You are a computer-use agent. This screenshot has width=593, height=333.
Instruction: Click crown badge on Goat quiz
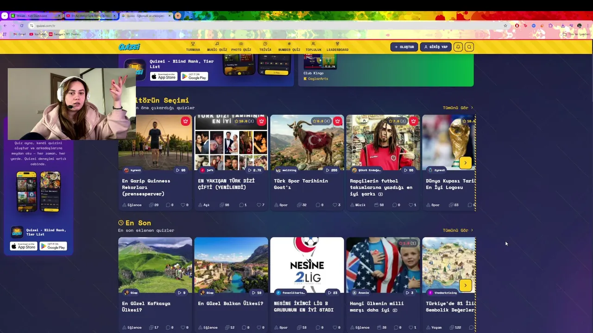click(x=337, y=121)
